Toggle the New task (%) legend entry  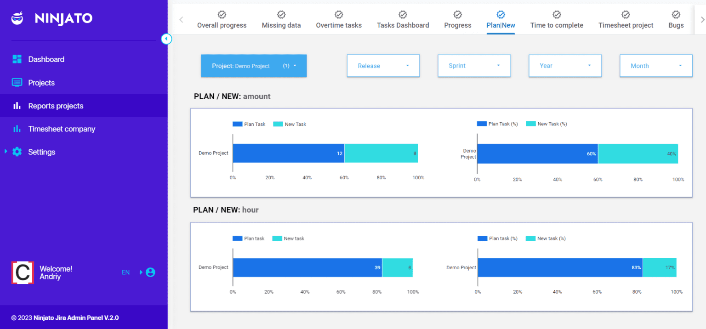coord(545,238)
